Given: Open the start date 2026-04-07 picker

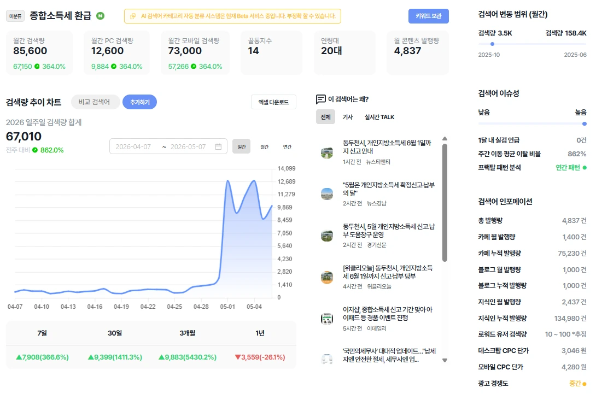Looking at the screenshot, I should 133,146.
